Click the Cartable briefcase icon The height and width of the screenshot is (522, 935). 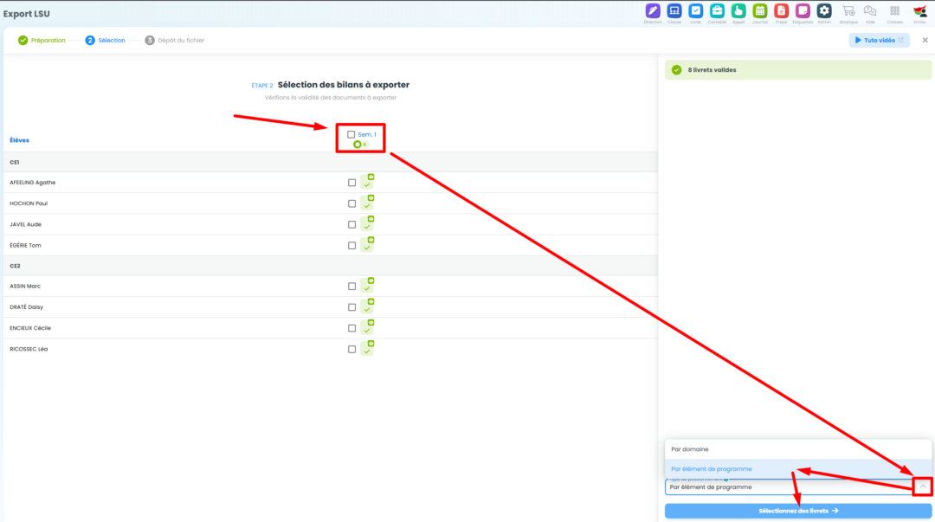tap(717, 11)
